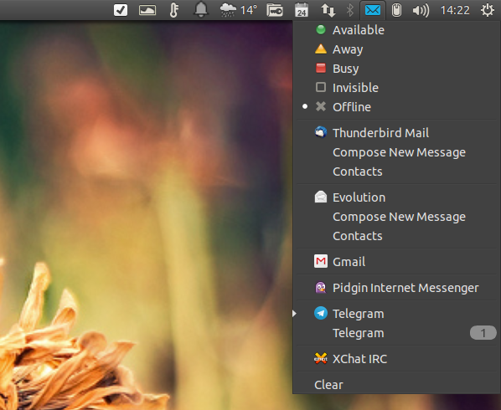Click Clear to dismiss message notifications

pos(397,384)
